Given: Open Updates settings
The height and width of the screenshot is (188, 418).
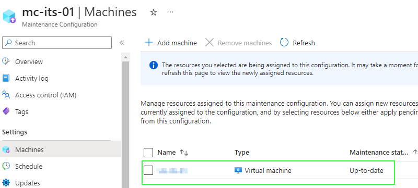Looking at the screenshot, I should (28, 183).
